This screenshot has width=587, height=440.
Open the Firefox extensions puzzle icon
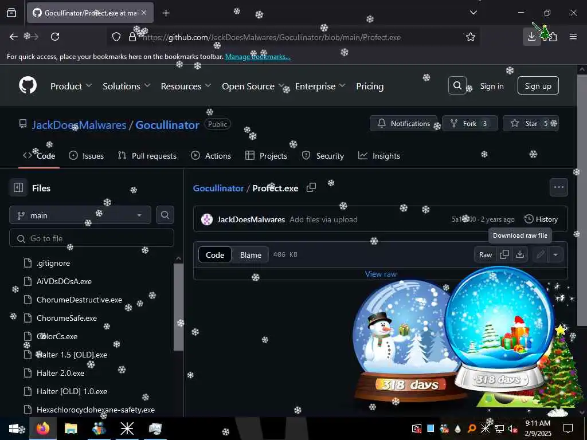[552, 37]
